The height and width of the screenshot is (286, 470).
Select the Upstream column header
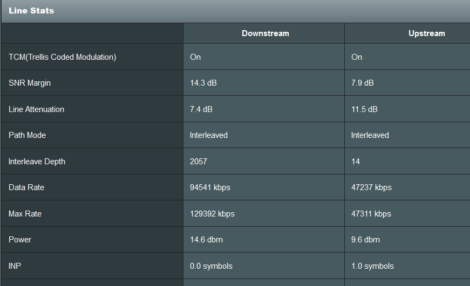426,33
